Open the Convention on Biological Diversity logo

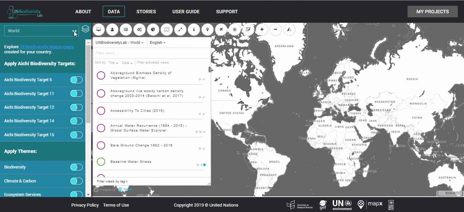tap(300, 205)
